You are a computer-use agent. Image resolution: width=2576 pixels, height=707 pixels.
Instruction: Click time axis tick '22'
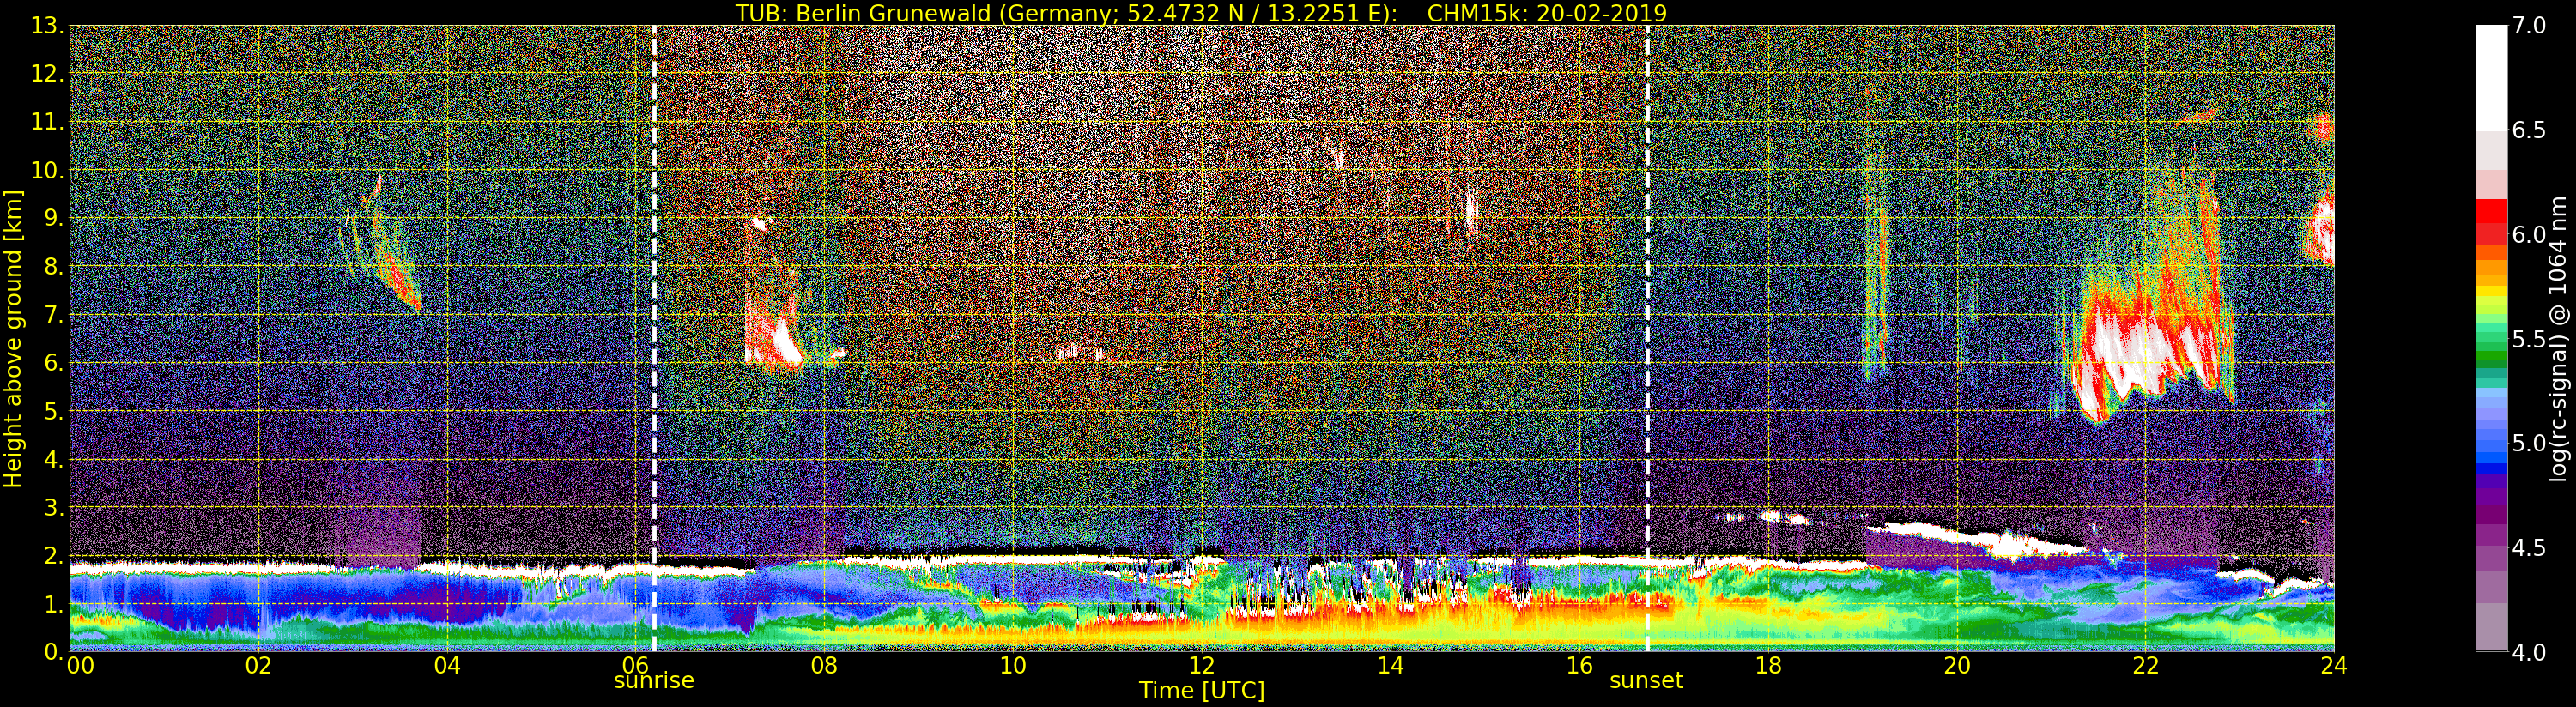click(x=2146, y=665)
